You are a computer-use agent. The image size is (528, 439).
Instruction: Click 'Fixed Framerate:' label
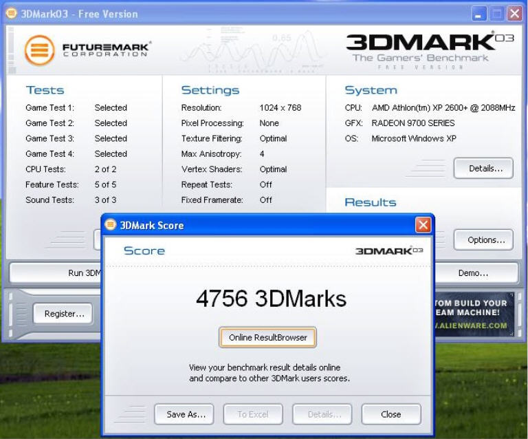(x=212, y=200)
